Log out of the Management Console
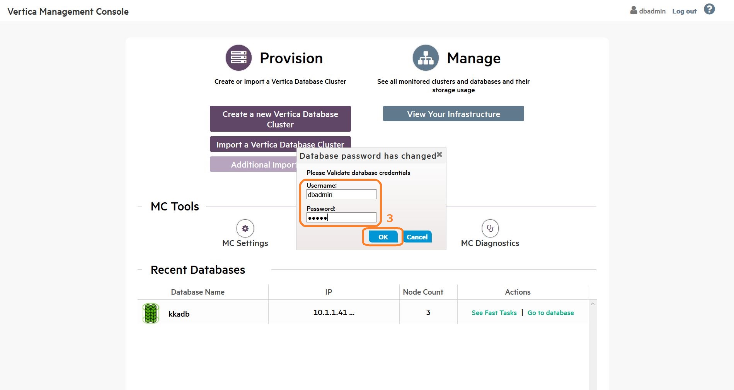The width and height of the screenshot is (734, 390). click(684, 12)
